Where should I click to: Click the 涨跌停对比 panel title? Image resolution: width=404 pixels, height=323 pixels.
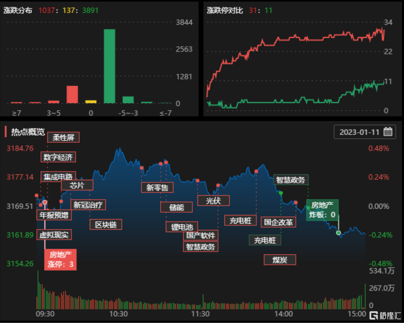(225, 10)
